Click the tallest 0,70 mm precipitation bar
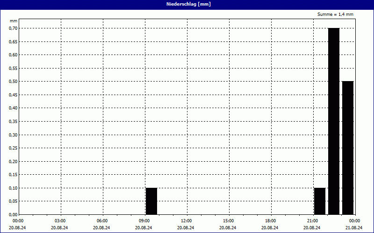This screenshot has height=233, width=374. (334, 121)
